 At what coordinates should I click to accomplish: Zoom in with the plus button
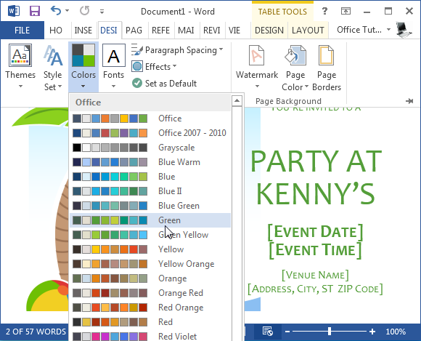[372, 332]
